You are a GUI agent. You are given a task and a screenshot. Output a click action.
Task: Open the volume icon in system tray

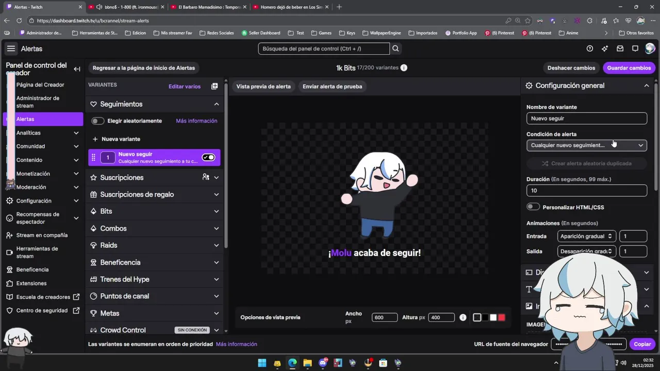point(624,363)
